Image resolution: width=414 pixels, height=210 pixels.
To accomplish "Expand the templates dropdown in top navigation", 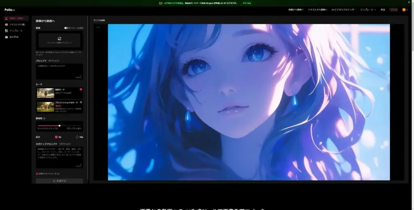I will click(x=368, y=9).
